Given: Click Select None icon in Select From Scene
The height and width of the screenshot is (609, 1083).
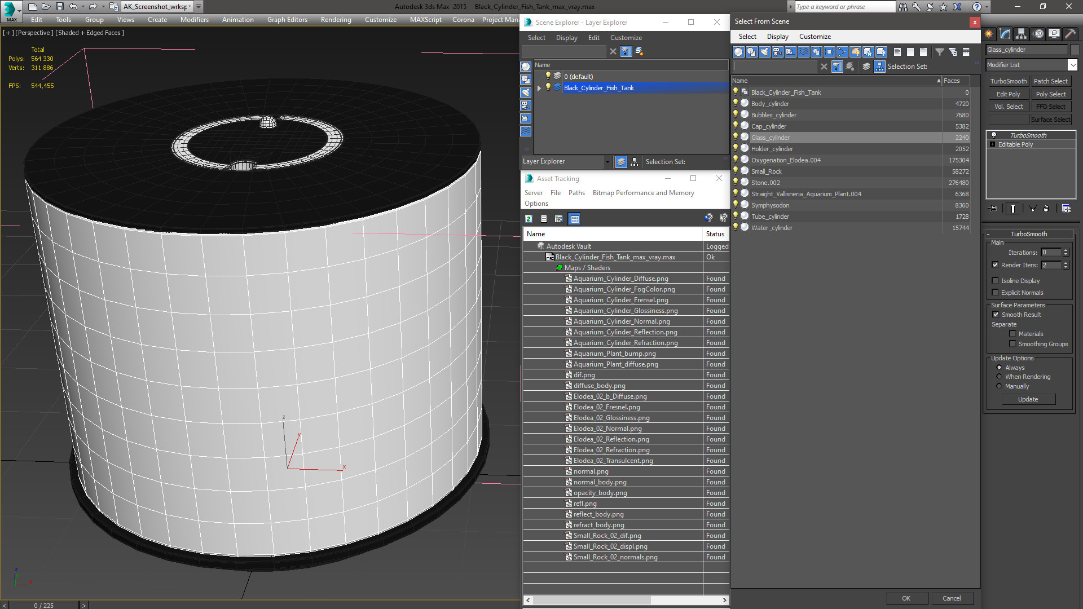Looking at the screenshot, I should click(x=910, y=52).
